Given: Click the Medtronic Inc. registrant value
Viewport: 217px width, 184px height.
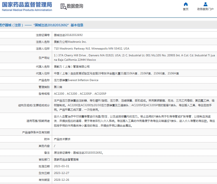Looking at the screenshot, I should 70,42.
